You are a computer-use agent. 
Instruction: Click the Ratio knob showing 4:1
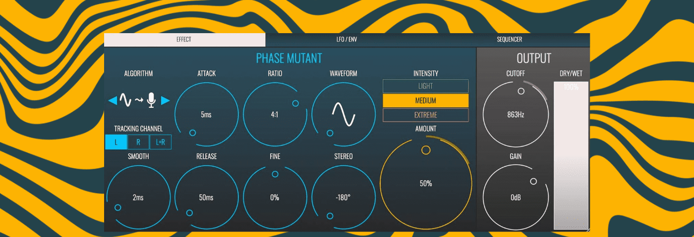(275, 114)
